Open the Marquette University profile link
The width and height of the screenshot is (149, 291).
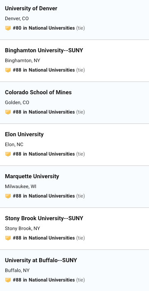point(32,176)
